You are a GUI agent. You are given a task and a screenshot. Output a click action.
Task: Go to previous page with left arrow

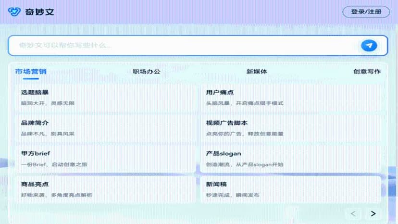click(353, 213)
